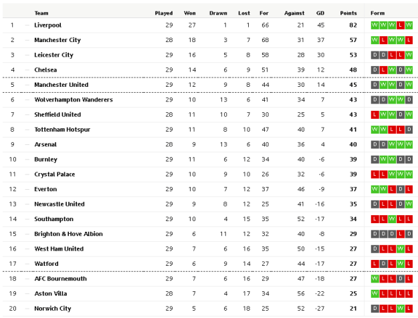Open the Manchester City team link
This screenshot has width=418, height=318.
[x=57, y=40]
